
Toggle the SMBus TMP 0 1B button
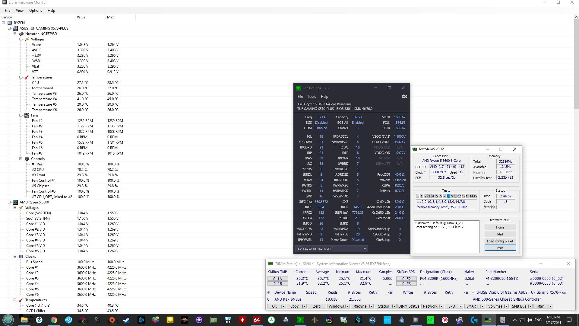point(277,284)
